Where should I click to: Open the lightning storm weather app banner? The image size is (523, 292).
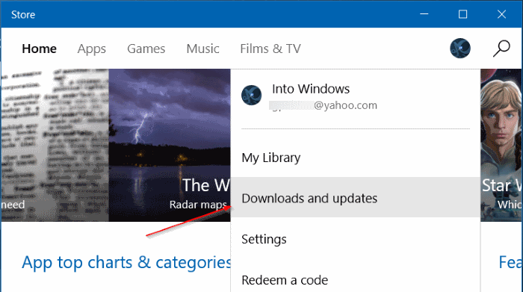170,145
